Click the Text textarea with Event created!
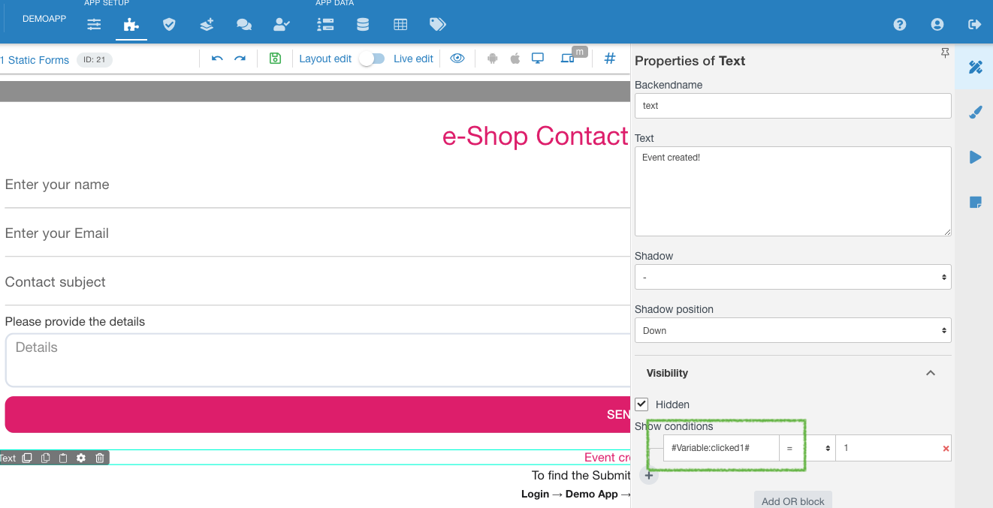 click(793, 191)
